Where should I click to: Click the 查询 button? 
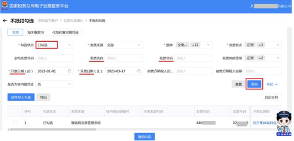pos(254,84)
